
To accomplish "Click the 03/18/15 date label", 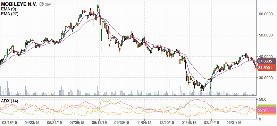I will 10,122.
